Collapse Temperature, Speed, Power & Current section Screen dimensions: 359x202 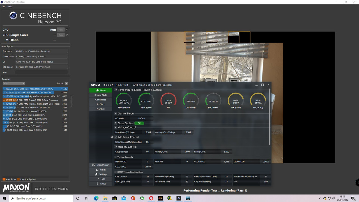(116, 90)
